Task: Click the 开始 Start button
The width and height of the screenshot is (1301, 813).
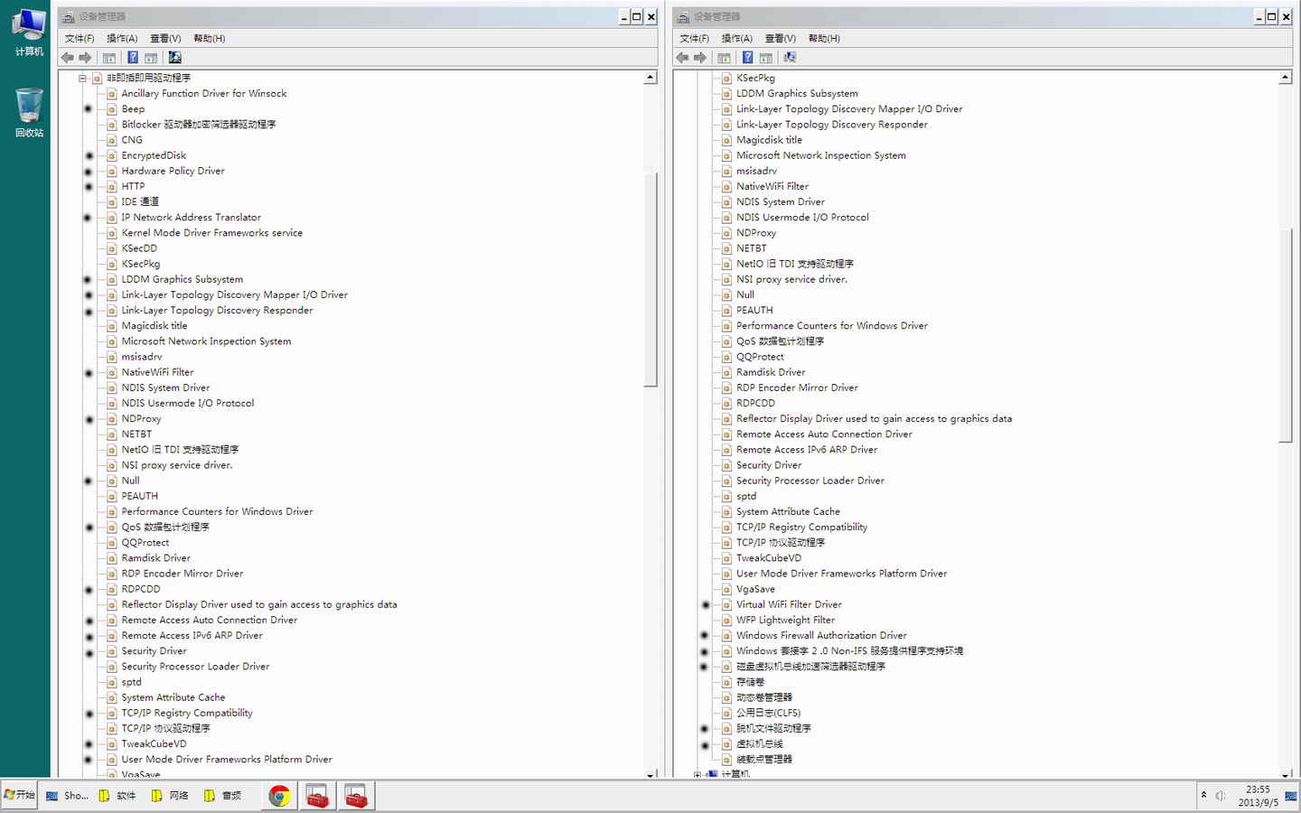Action: click(x=19, y=796)
